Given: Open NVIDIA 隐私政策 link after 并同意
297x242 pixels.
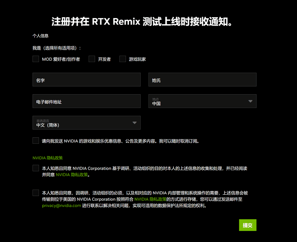Looking at the screenshot, I should pos(72,175).
